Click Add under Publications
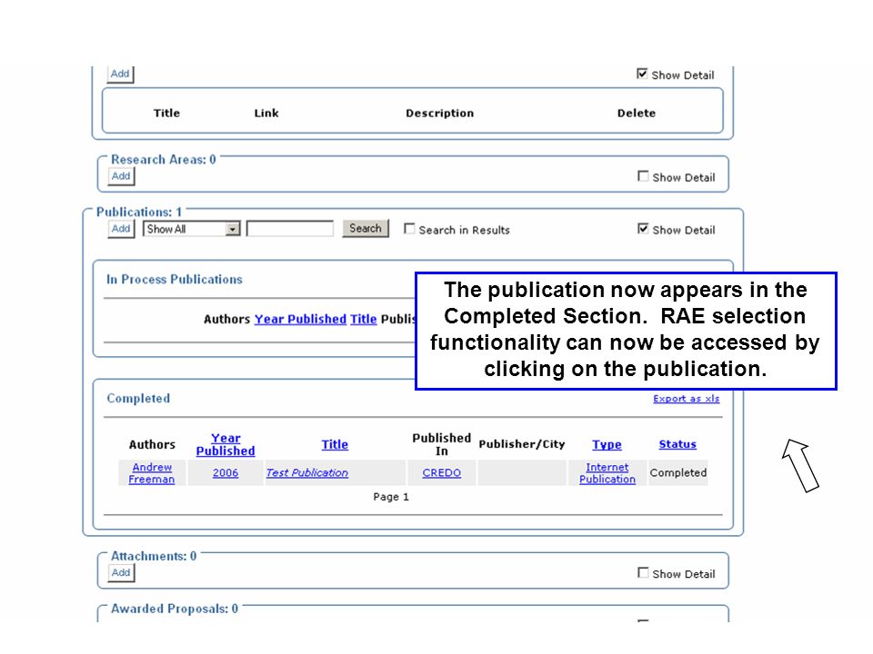Viewport: 873px width, 654px height. (x=121, y=229)
